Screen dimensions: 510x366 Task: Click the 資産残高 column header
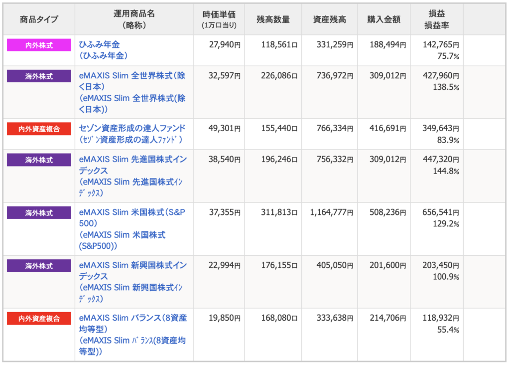tap(329, 19)
